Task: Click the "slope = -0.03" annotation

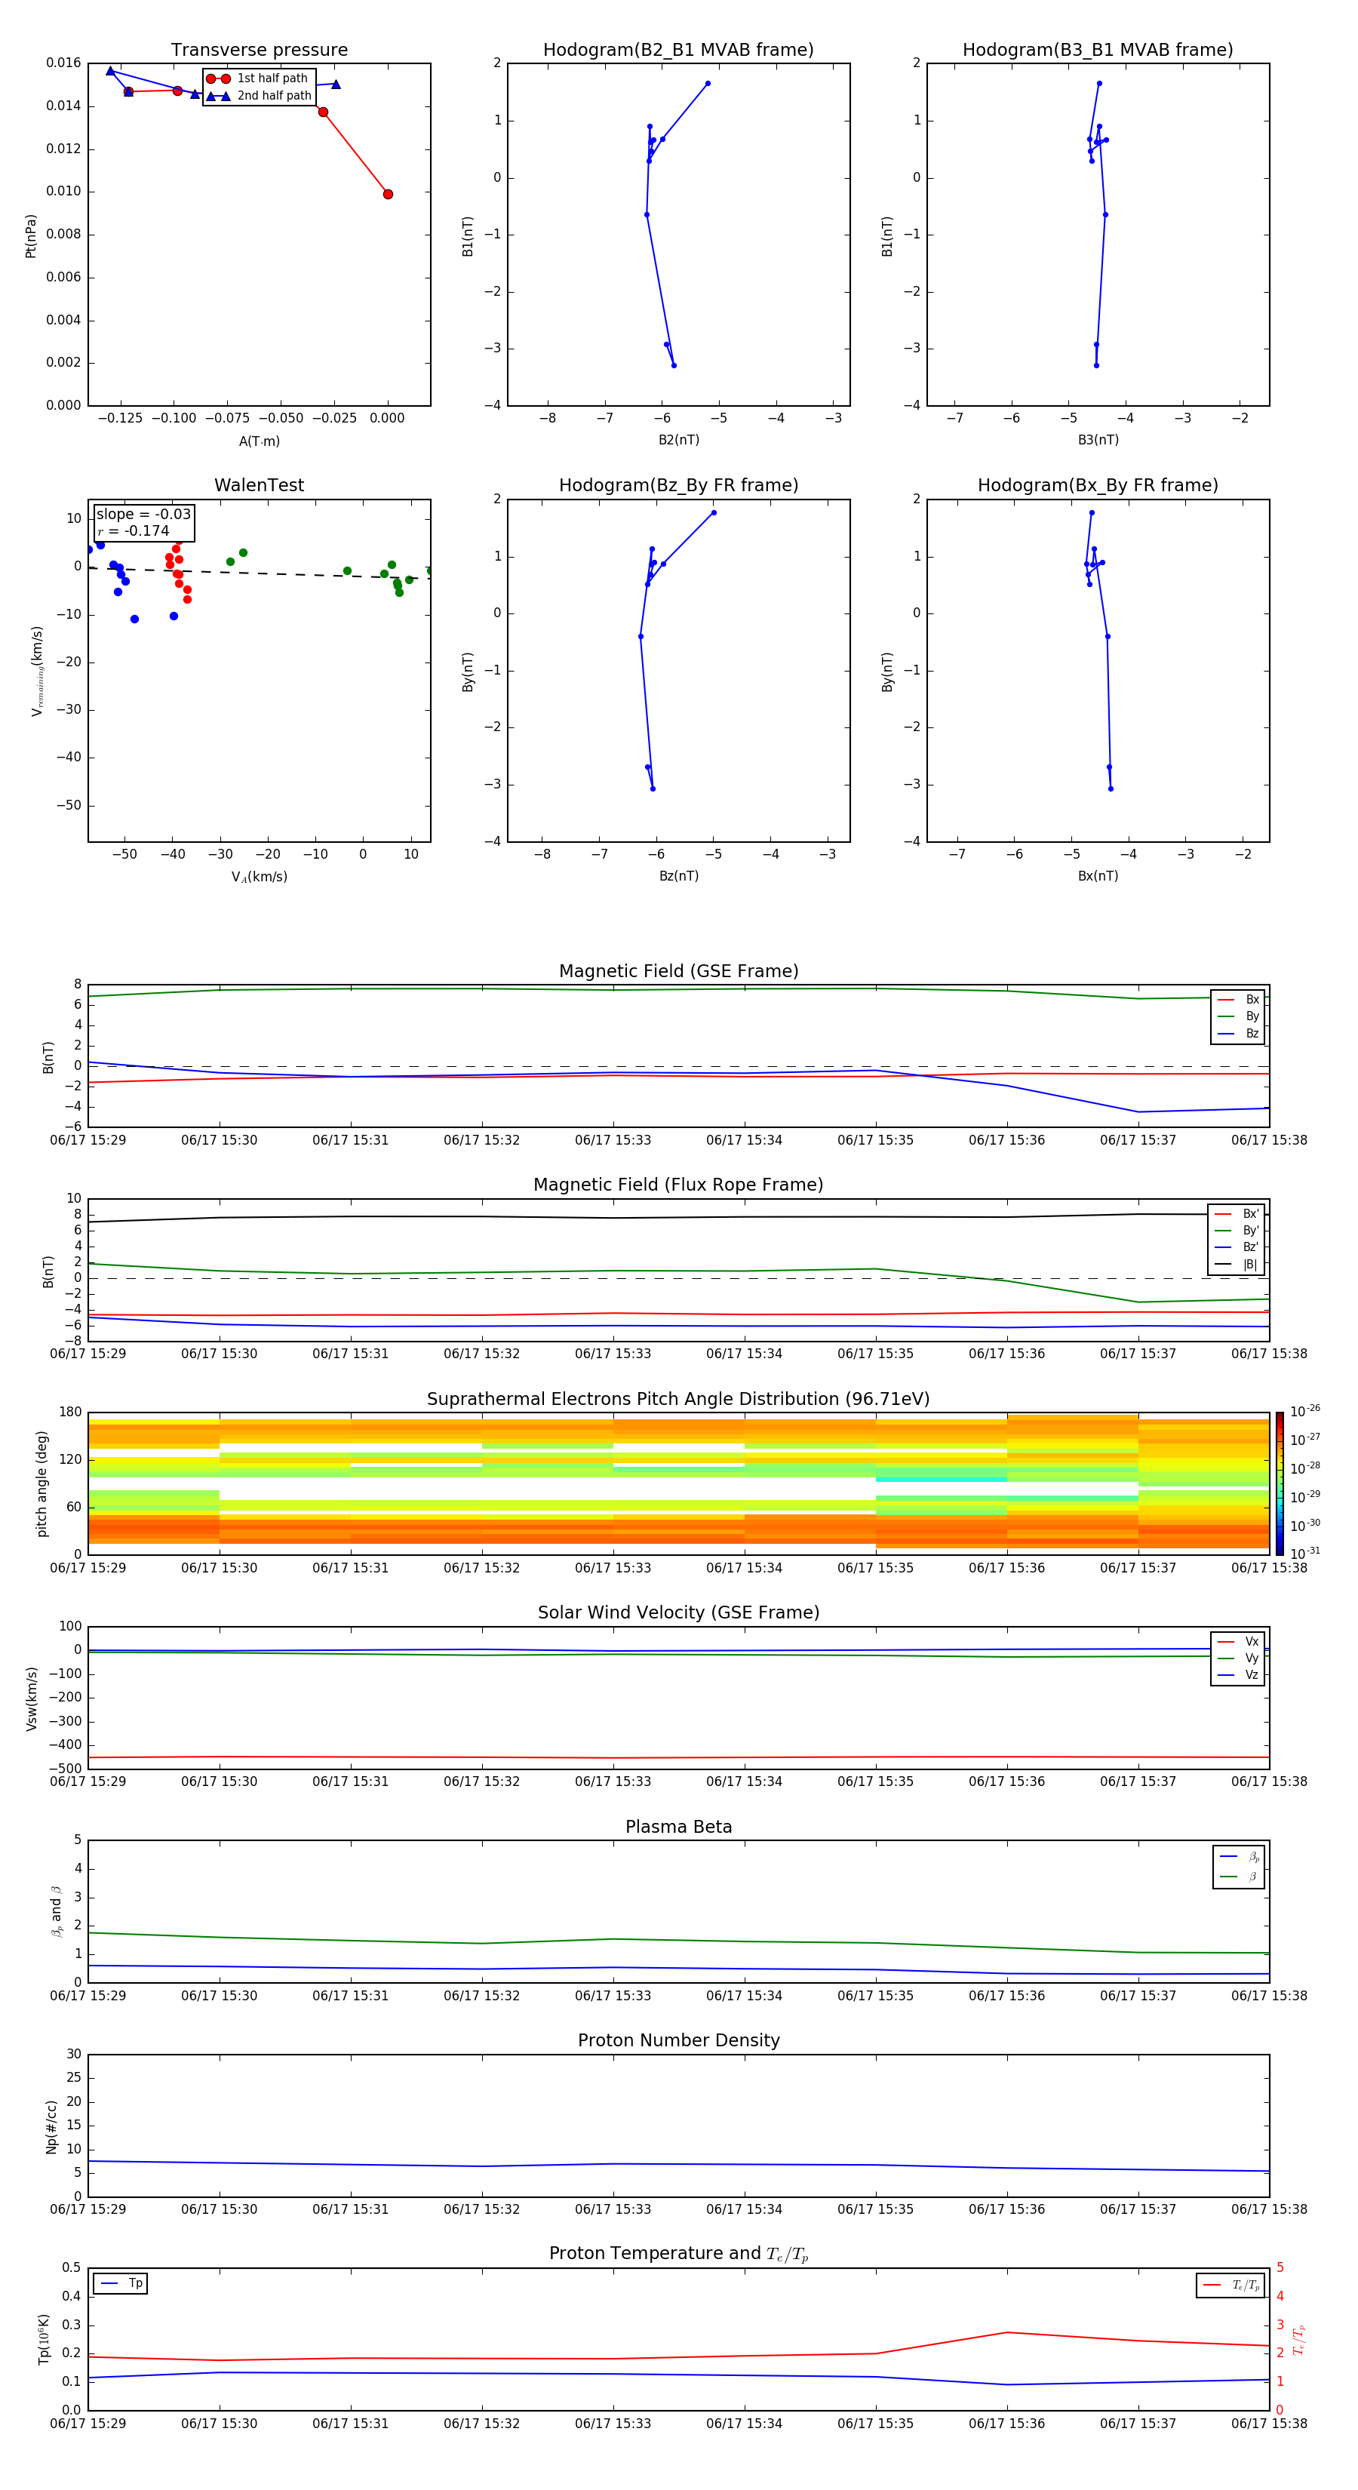Action: (x=143, y=515)
